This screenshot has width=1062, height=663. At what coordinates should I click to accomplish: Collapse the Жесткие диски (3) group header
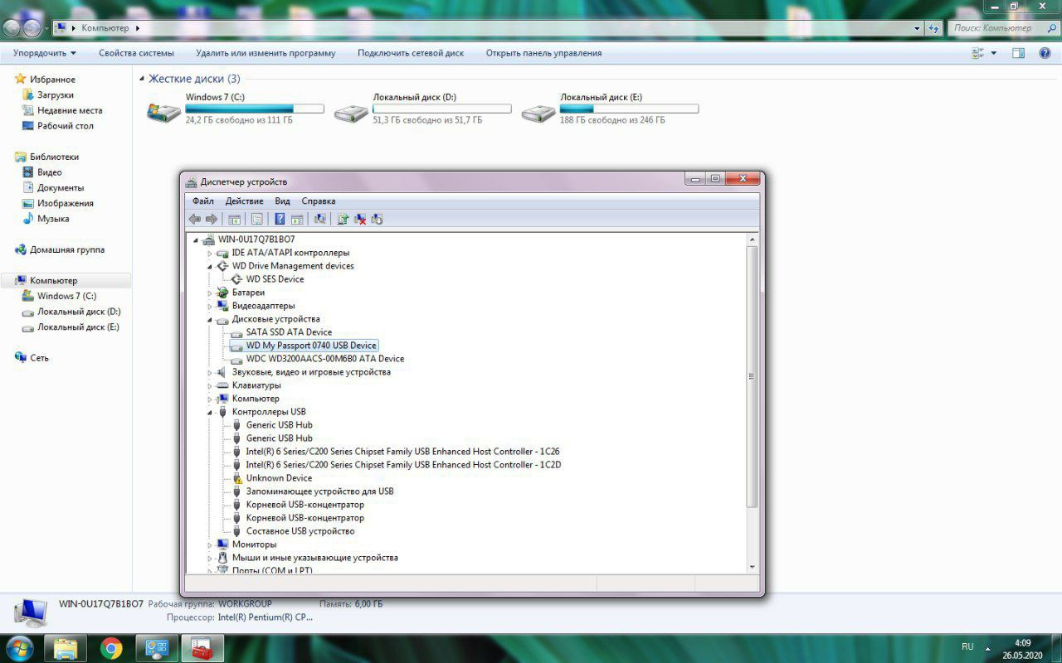[141, 79]
